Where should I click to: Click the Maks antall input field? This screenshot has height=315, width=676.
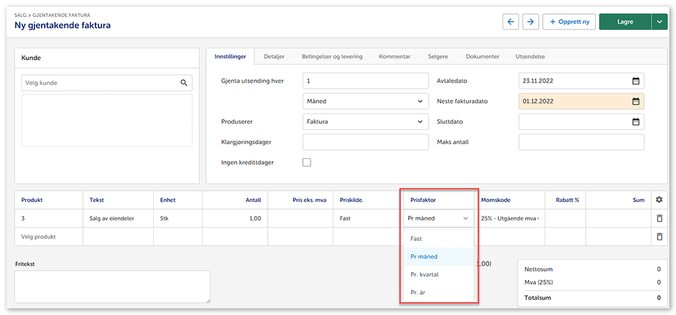click(581, 142)
